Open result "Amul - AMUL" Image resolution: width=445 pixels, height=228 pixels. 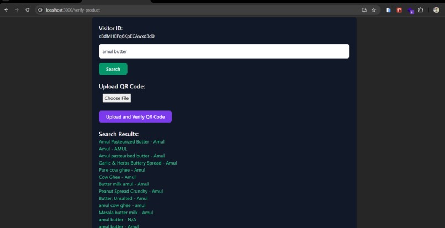tap(113, 149)
